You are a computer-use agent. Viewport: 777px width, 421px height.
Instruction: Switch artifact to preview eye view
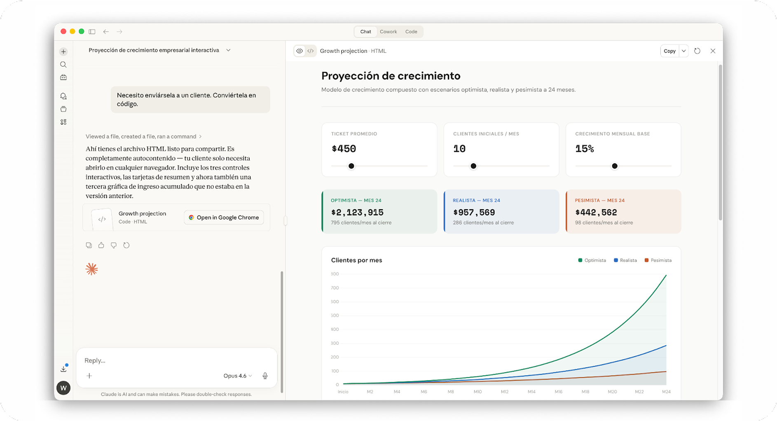[300, 51]
